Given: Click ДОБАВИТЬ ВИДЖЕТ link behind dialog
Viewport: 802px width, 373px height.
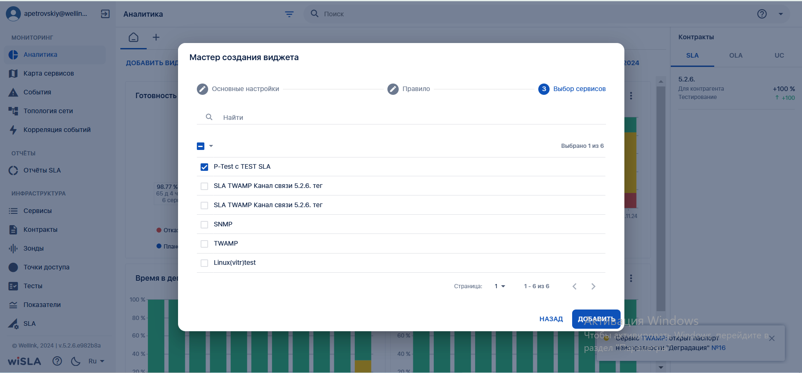Looking at the screenshot, I should coord(152,63).
